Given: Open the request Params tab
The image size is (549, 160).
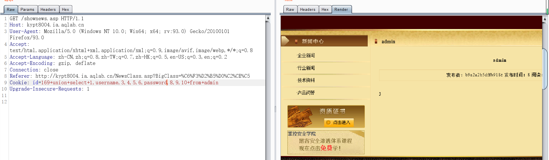Looking at the screenshot, I should point(27,9).
